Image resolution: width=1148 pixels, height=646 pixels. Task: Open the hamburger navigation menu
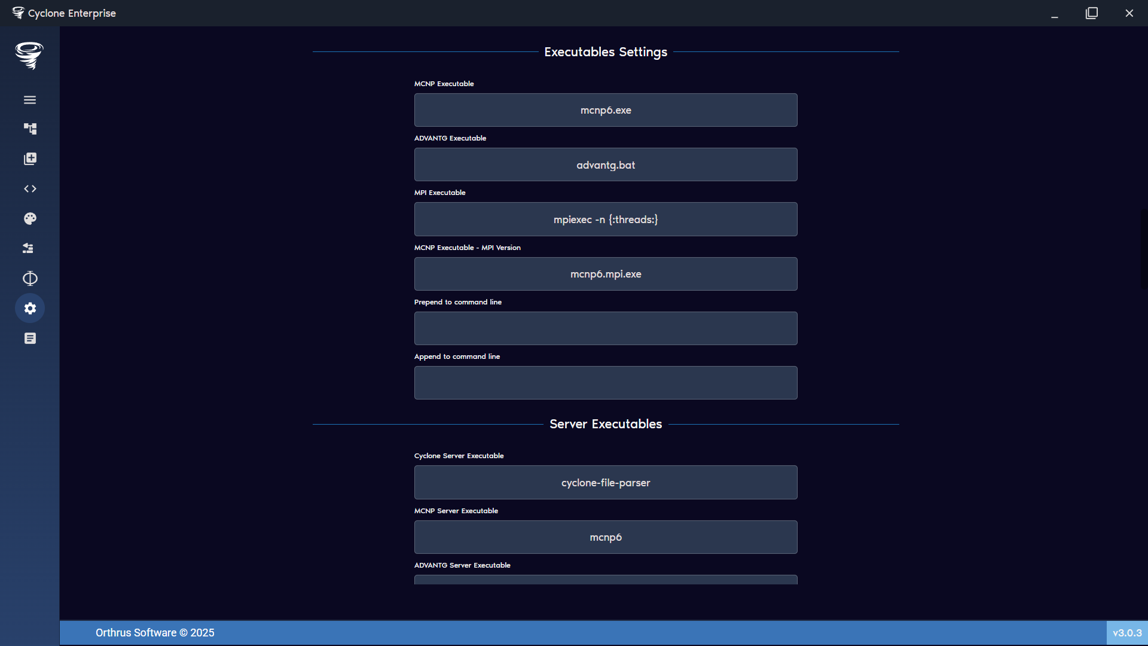pos(29,99)
